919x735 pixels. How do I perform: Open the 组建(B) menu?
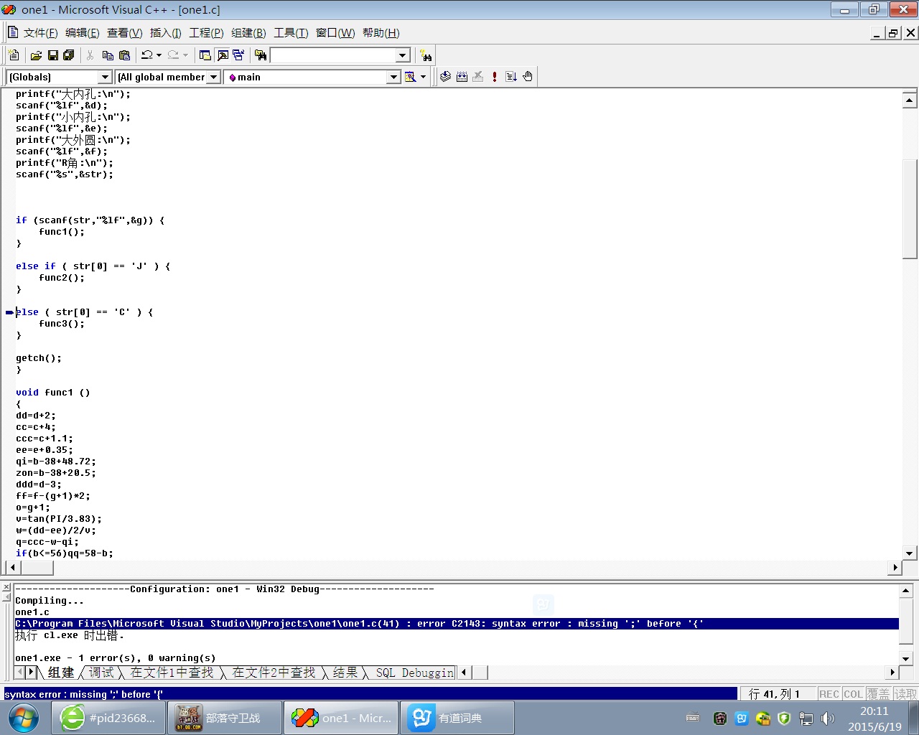pyautogui.click(x=248, y=33)
